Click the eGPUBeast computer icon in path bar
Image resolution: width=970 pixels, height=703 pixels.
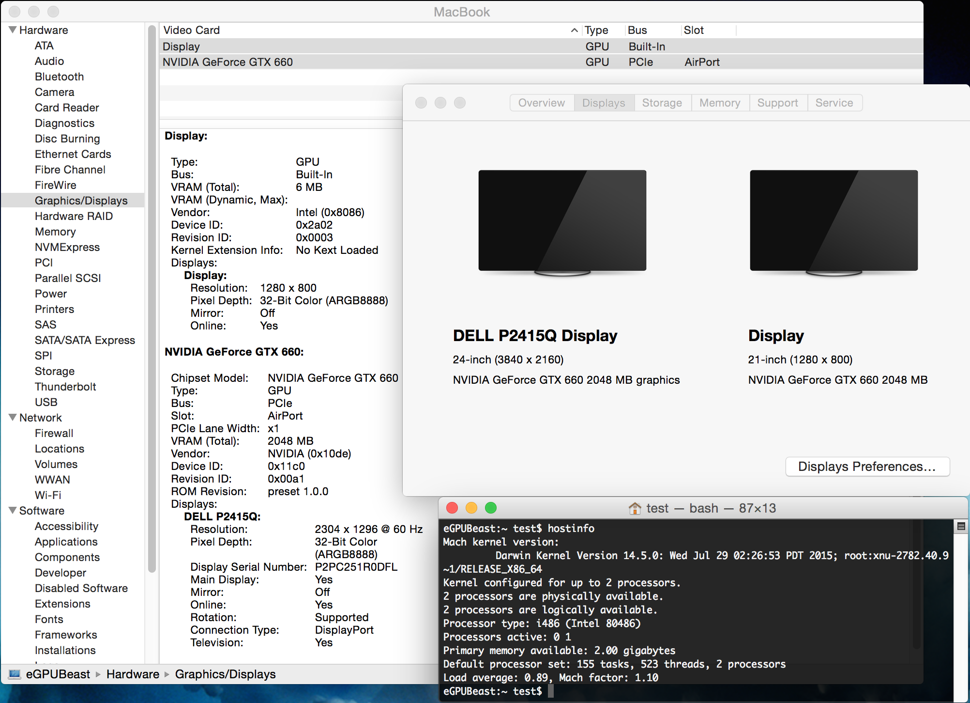click(x=15, y=674)
